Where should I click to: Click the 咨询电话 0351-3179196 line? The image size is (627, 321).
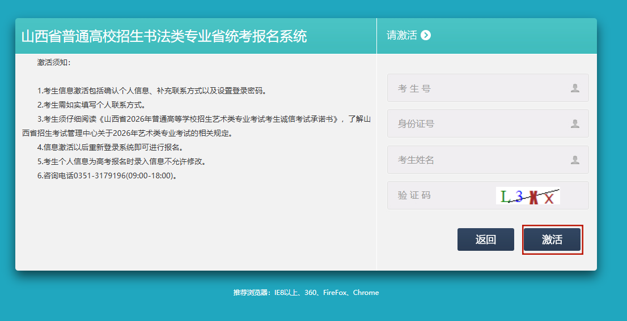108,176
